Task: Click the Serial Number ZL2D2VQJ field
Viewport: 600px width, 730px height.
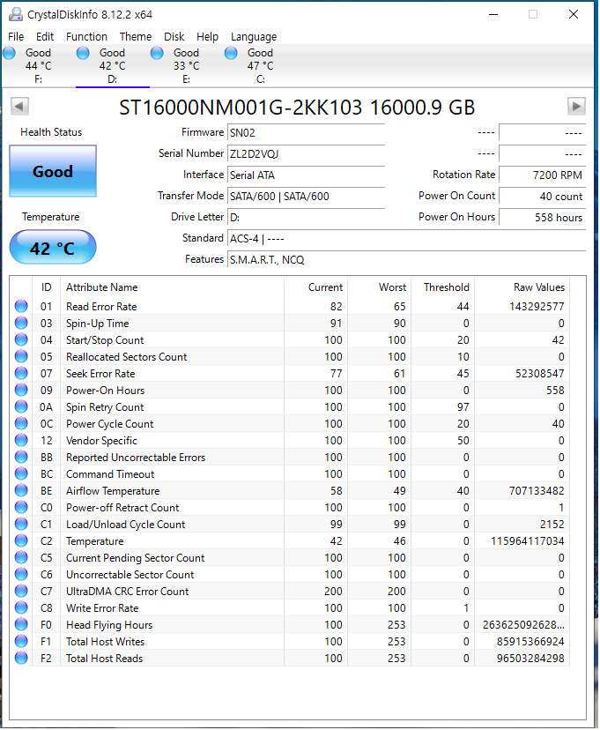Action: pos(306,153)
